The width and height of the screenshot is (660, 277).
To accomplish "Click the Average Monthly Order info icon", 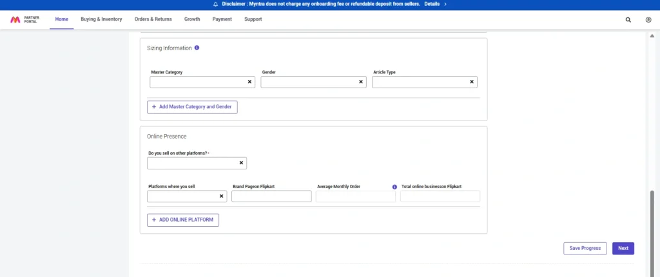I will 394,187.
